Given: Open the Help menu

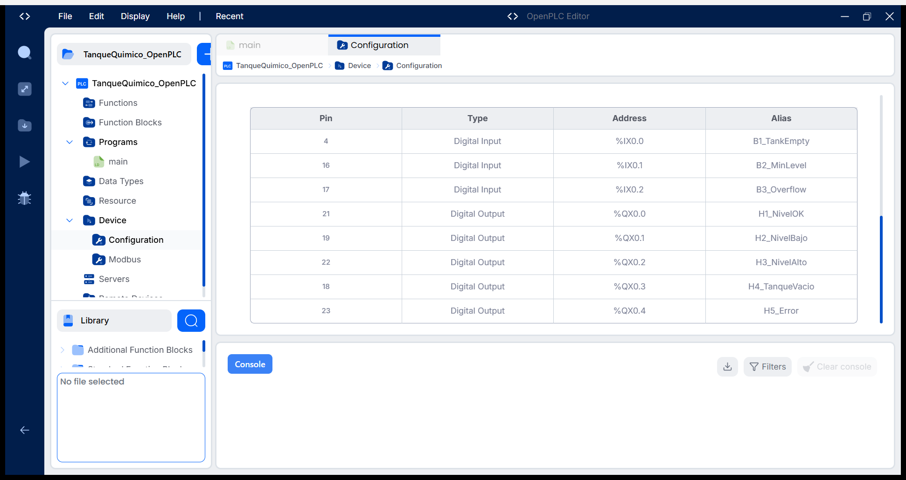Looking at the screenshot, I should 176,16.
